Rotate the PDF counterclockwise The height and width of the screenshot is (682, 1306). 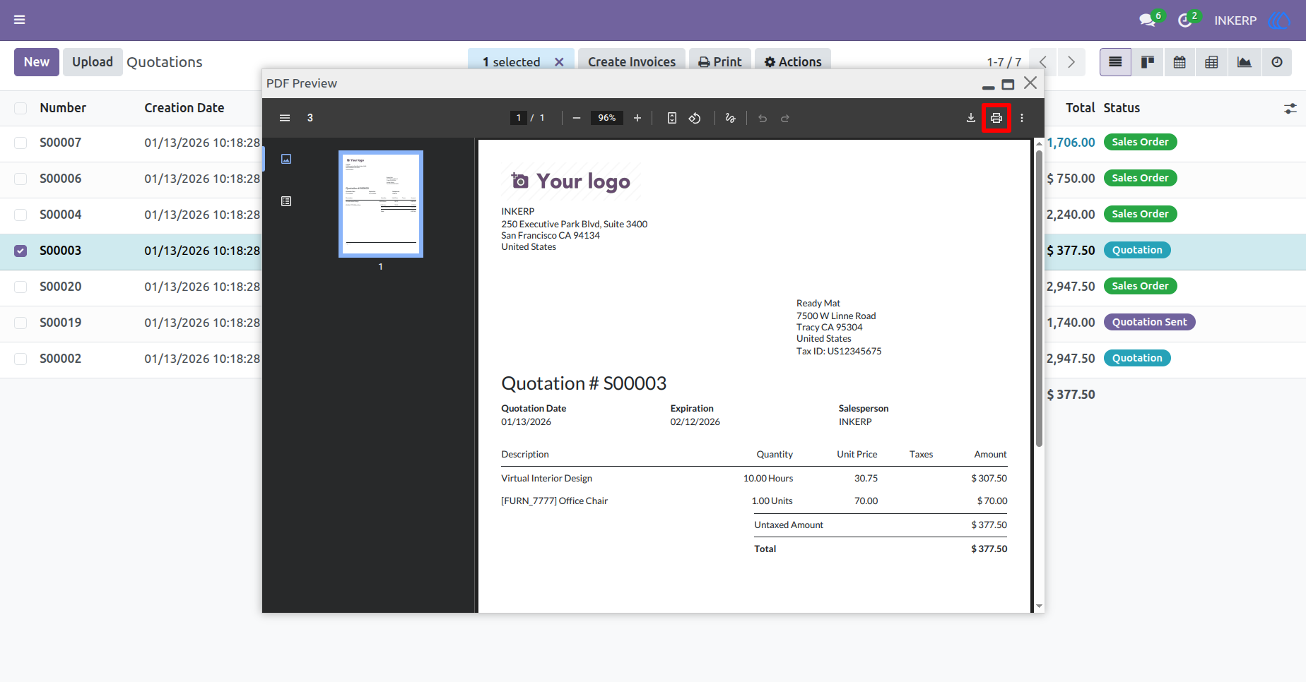(x=695, y=118)
